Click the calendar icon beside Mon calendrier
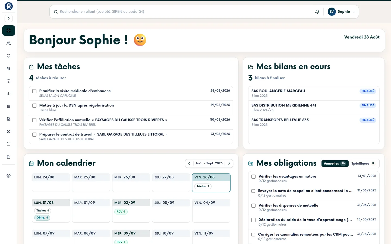The height and width of the screenshot is (244, 391). tap(31, 163)
